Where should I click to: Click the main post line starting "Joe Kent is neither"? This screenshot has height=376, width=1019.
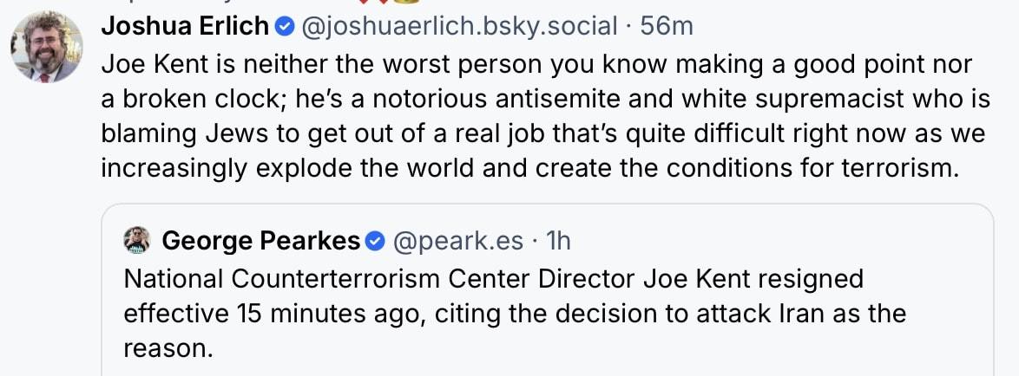pos(536,65)
